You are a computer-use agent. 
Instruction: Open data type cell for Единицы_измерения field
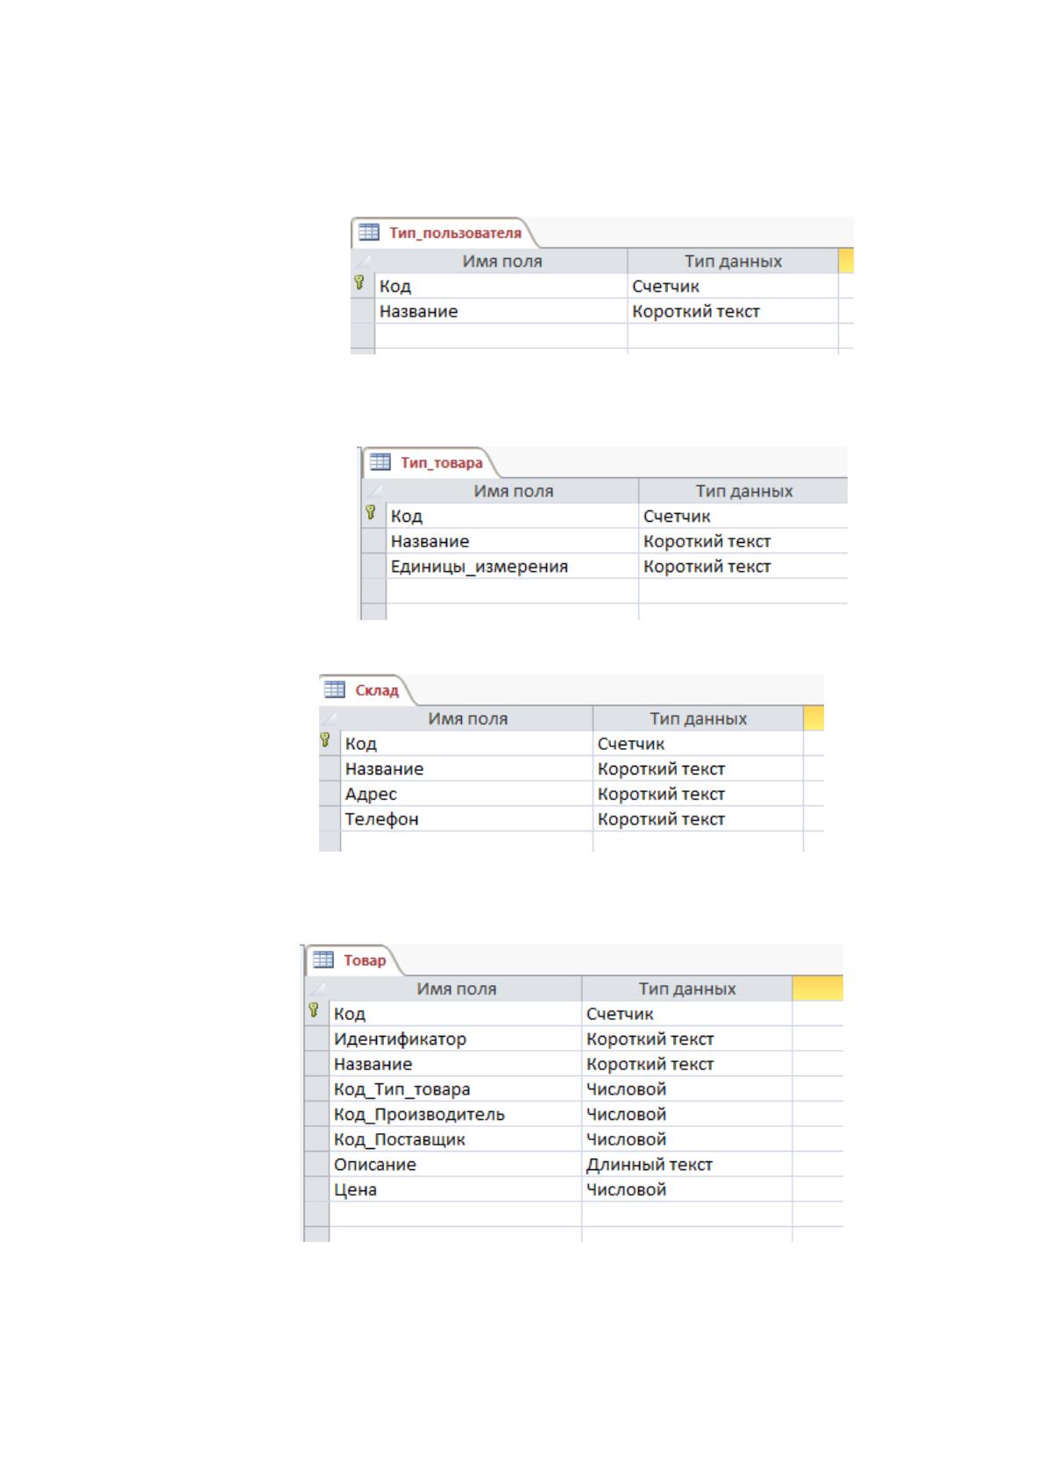click(x=742, y=567)
